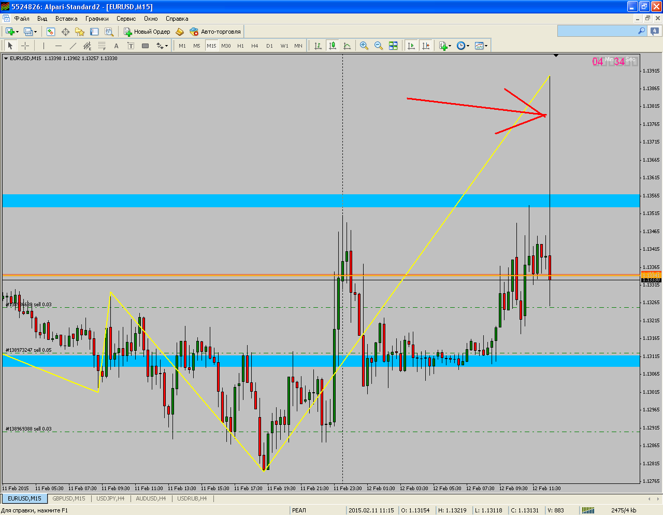The height and width of the screenshot is (515, 663).
Task: Switch to the USDRUB,H4 chart tab
Action: [192, 498]
